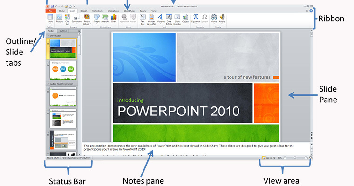The height and width of the screenshot is (186, 354).
Task: Open the Review ribbon tab
Action: tap(143, 11)
